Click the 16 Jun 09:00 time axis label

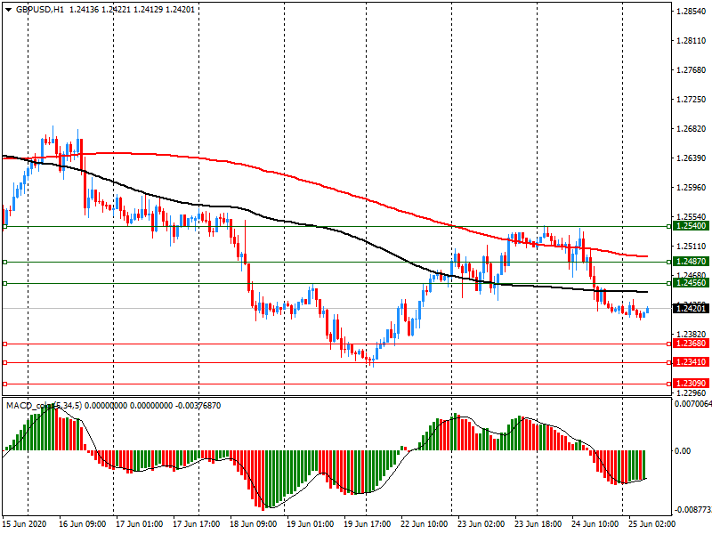coord(82,524)
